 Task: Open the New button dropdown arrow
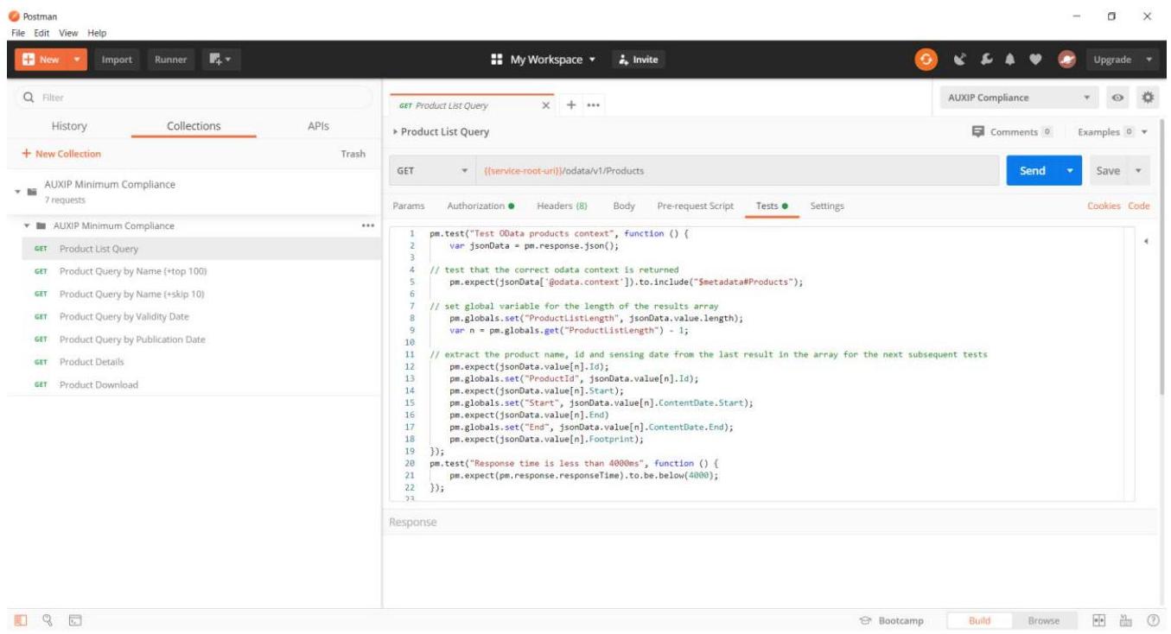click(x=76, y=60)
